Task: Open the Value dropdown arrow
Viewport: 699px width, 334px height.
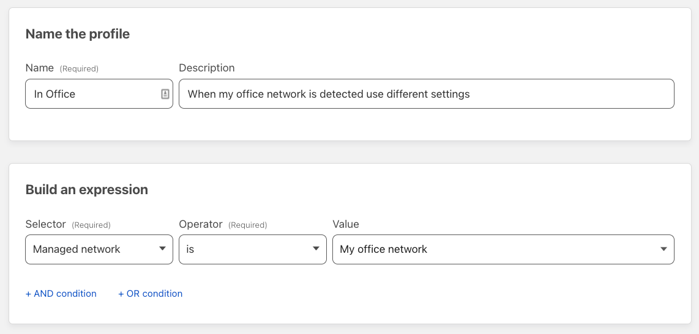Action: tap(663, 249)
